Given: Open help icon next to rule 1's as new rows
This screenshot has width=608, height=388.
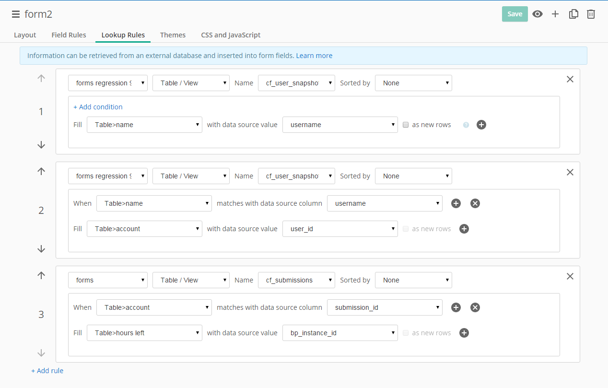Looking at the screenshot, I should 466,125.
